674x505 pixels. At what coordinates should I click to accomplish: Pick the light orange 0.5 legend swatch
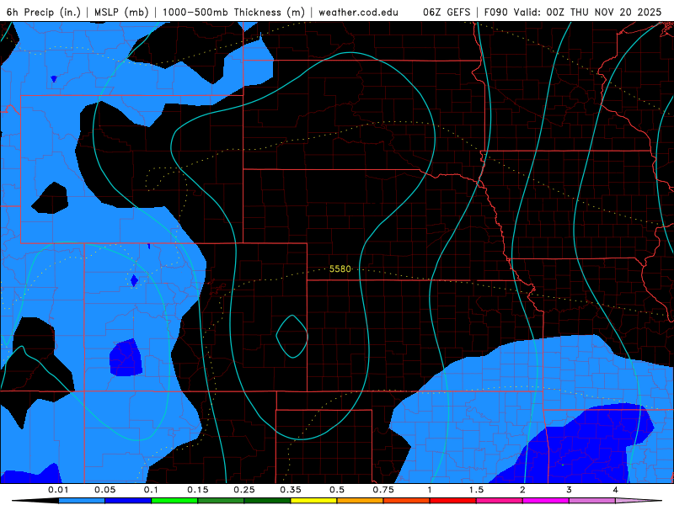361,501
